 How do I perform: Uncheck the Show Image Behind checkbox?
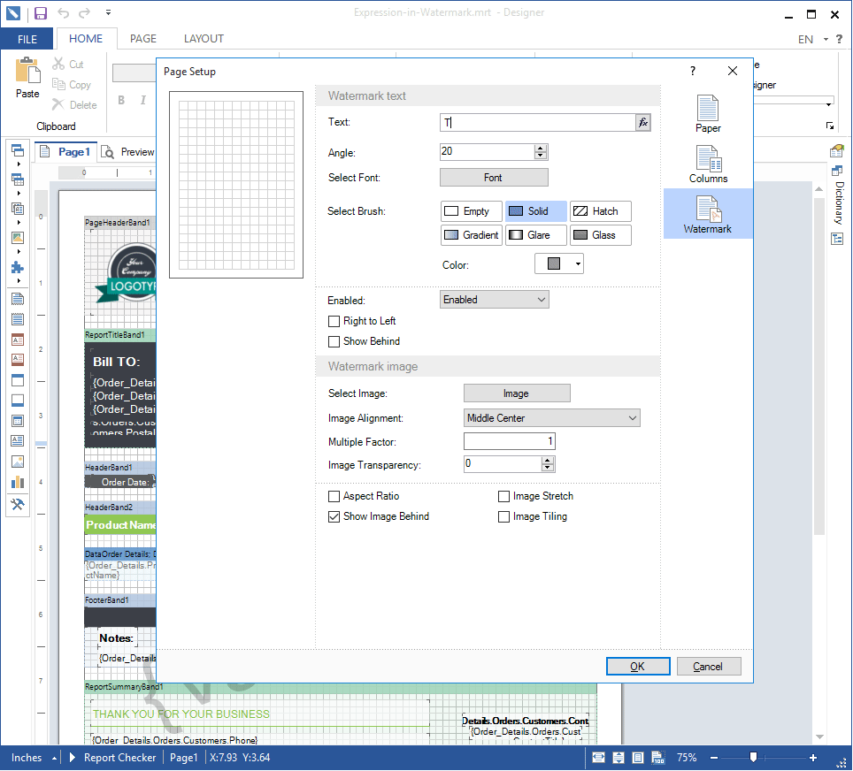[334, 516]
